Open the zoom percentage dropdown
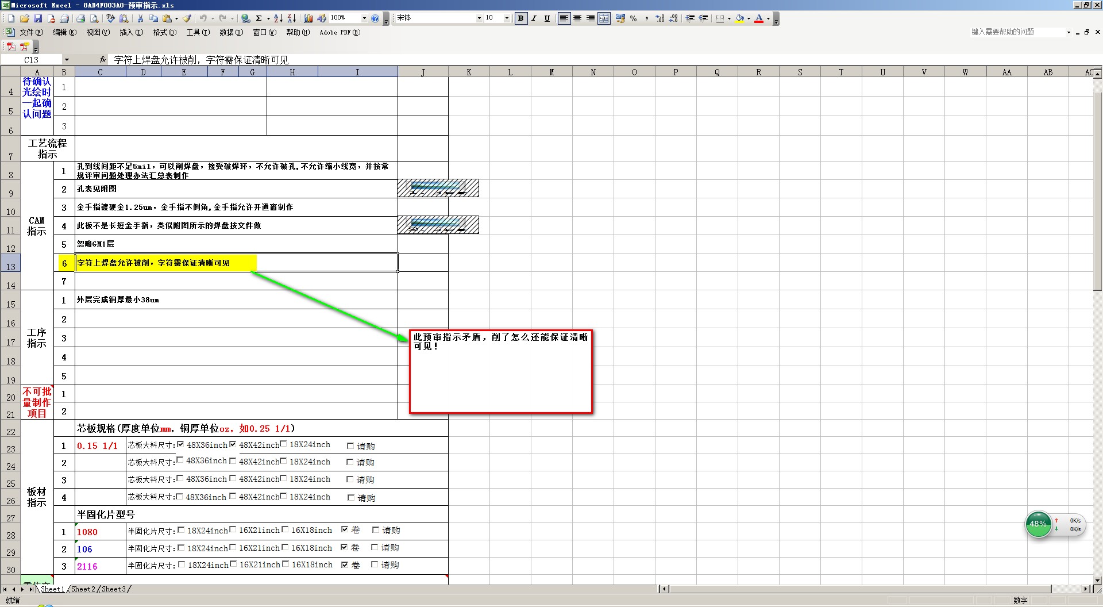Image resolution: width=1103 pixels, height=607 pixels. [364, 18]
